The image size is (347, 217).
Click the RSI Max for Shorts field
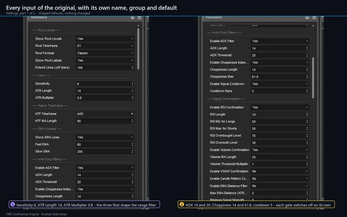point(280,128)
